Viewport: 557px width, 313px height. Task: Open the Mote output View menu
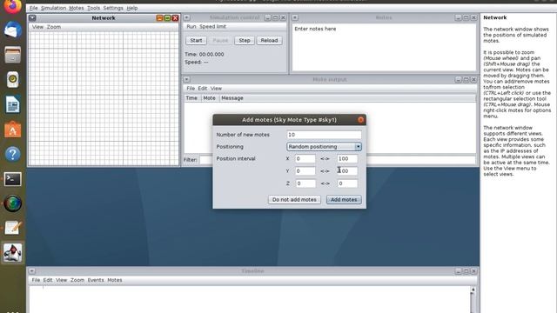[x=216, y=89]
